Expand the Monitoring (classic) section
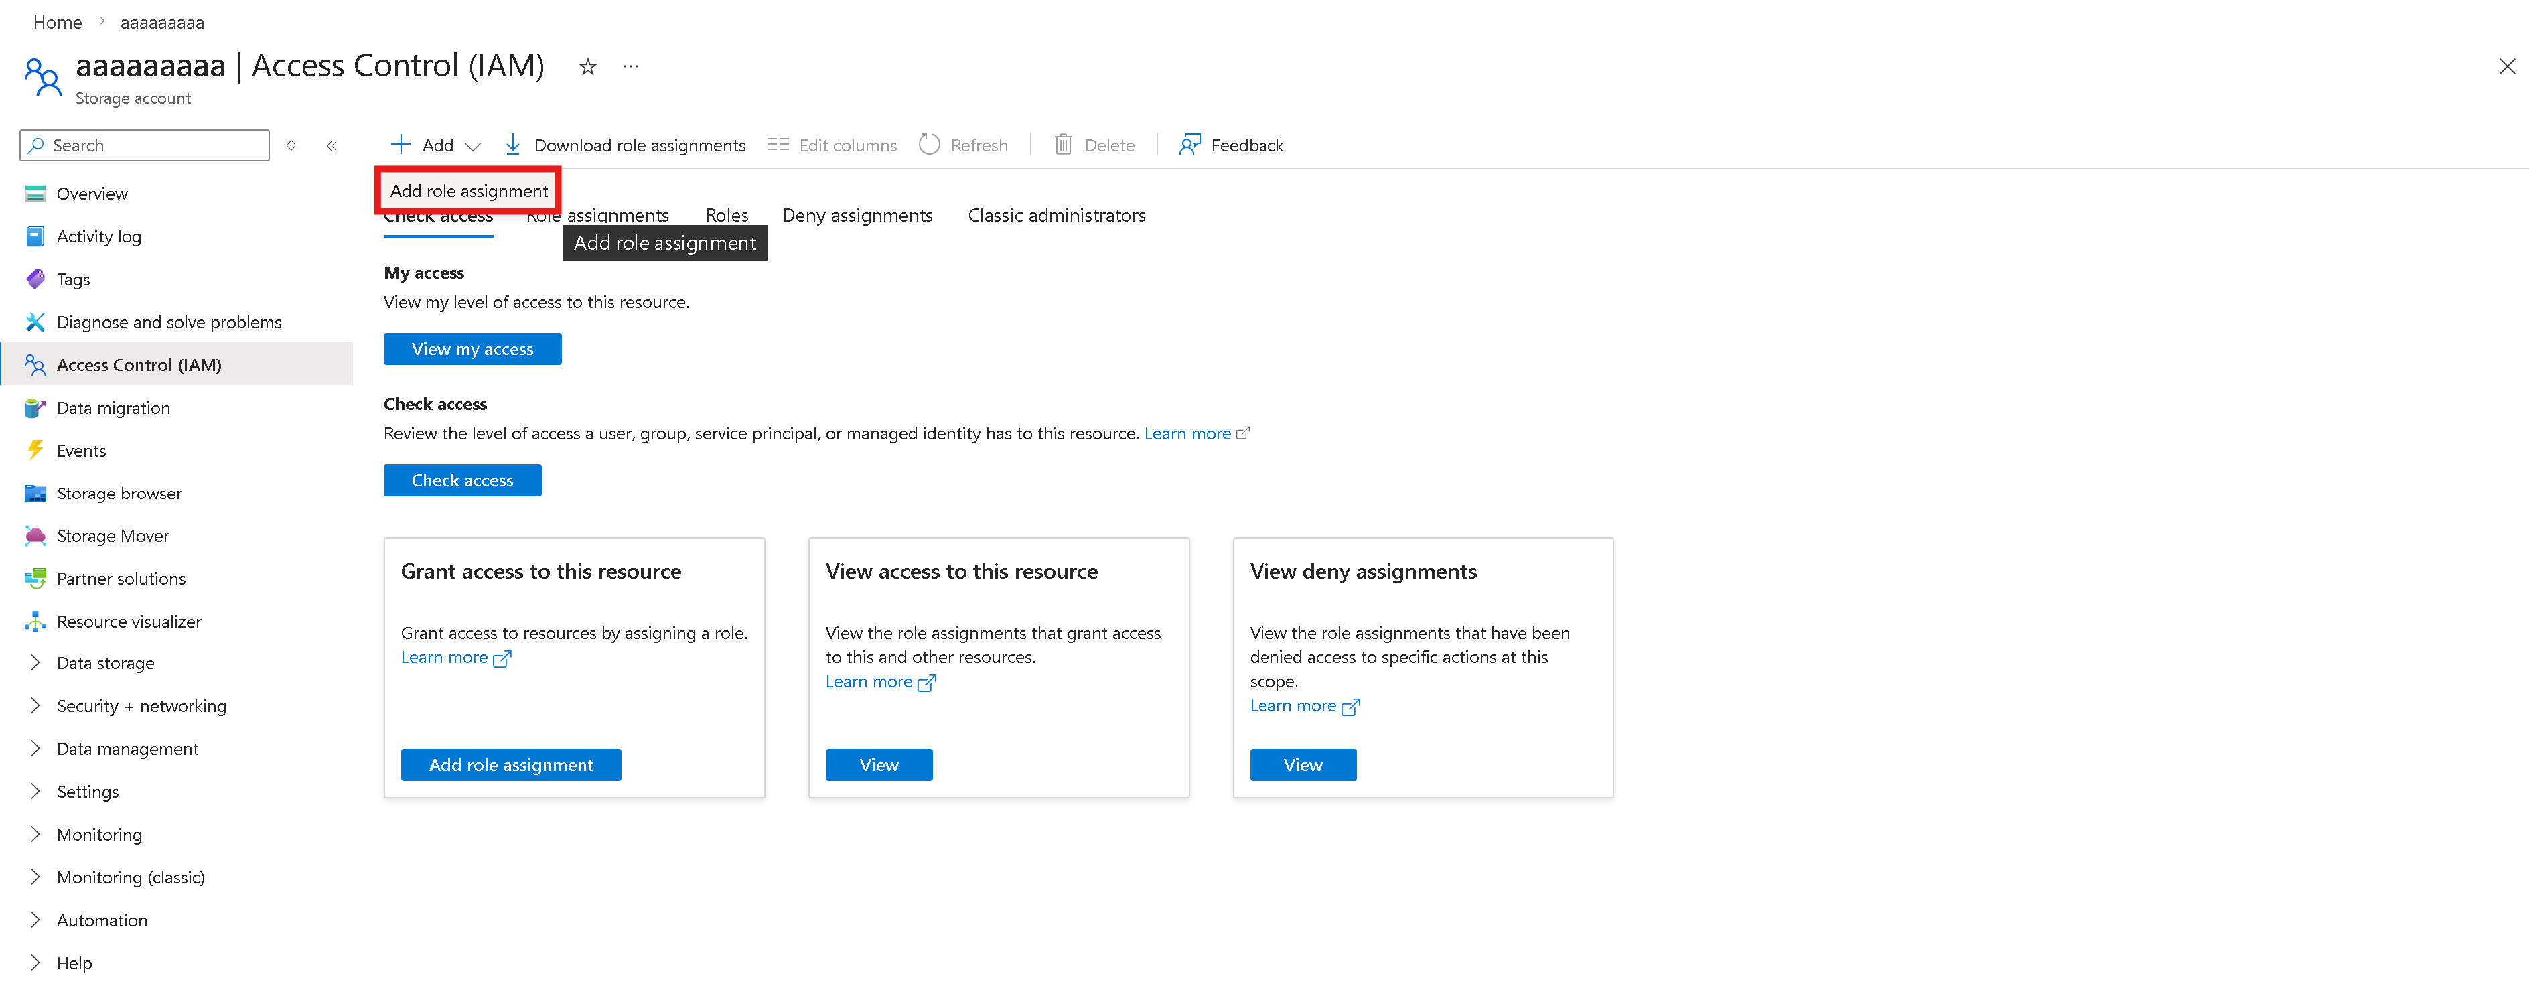Image resolution: width=2535 pixels, height=998 pixels. [x=130, y=877]
